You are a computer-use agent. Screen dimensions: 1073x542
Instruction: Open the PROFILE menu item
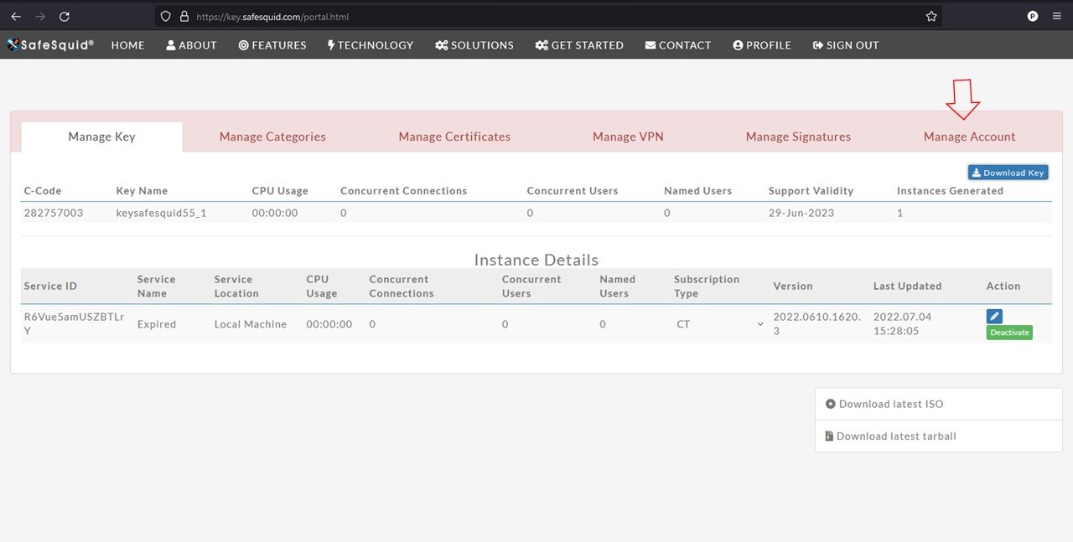(762, 45)
